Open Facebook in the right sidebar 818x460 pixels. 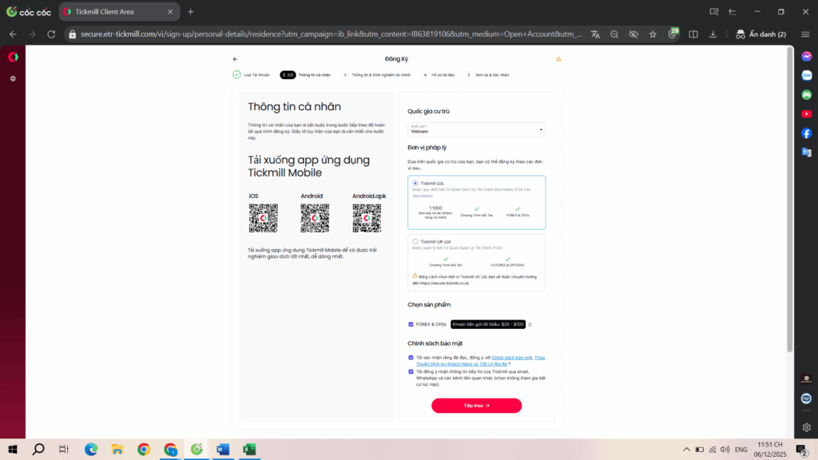[x=807, y=133]
